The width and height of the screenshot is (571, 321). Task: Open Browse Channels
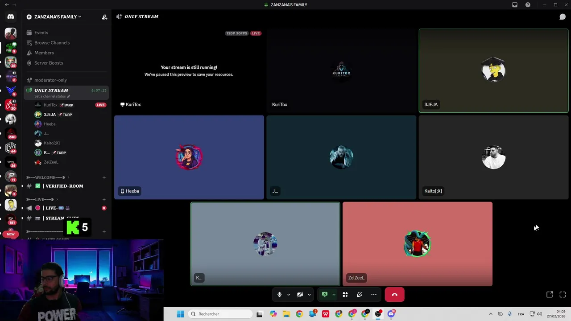(x=52, y=43)
